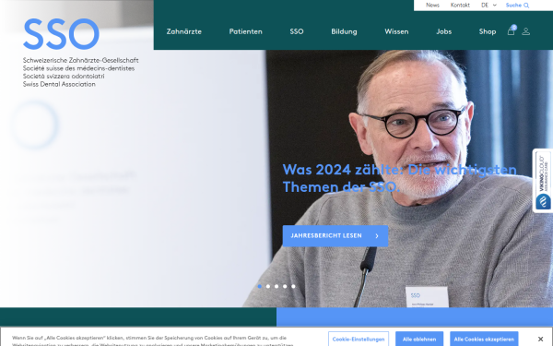The height and width of the screenshot is (346, 553).
Task: Open the DE language dropdown
Action: [x=488, y=5]
